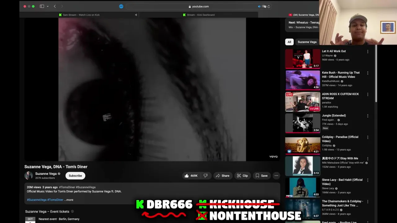
Task: Open the Jungle (Extended) title
Action: pyautogui.click(x=334, y=116)
